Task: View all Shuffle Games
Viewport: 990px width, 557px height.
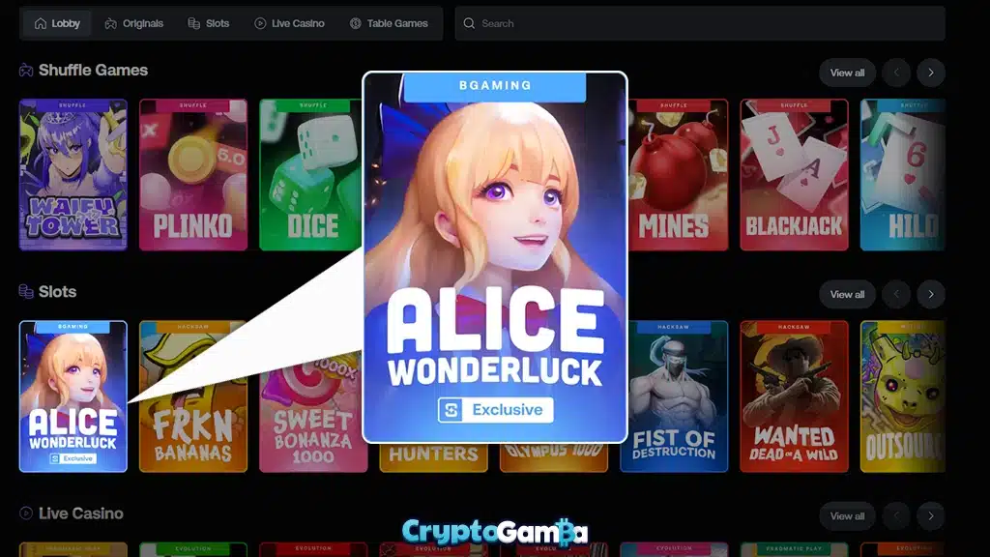Action: (x=847, y=73)
